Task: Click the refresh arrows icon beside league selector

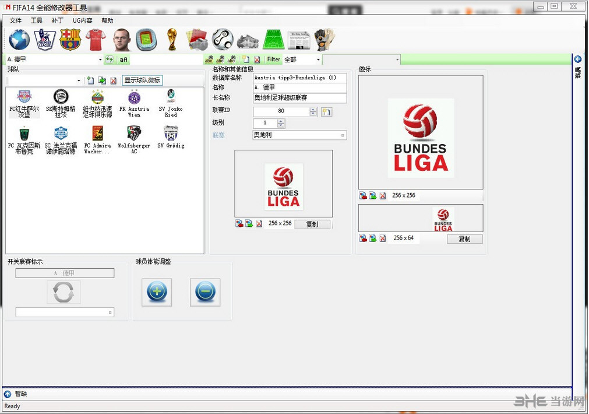Action: coord(110,59)
